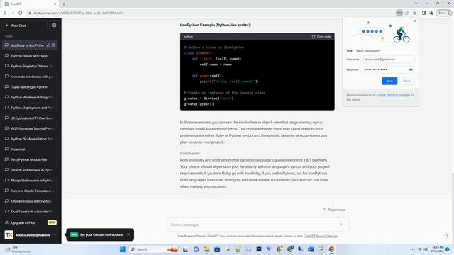
Task: Click the browser back arrow
Action: [x=5, y=13]
